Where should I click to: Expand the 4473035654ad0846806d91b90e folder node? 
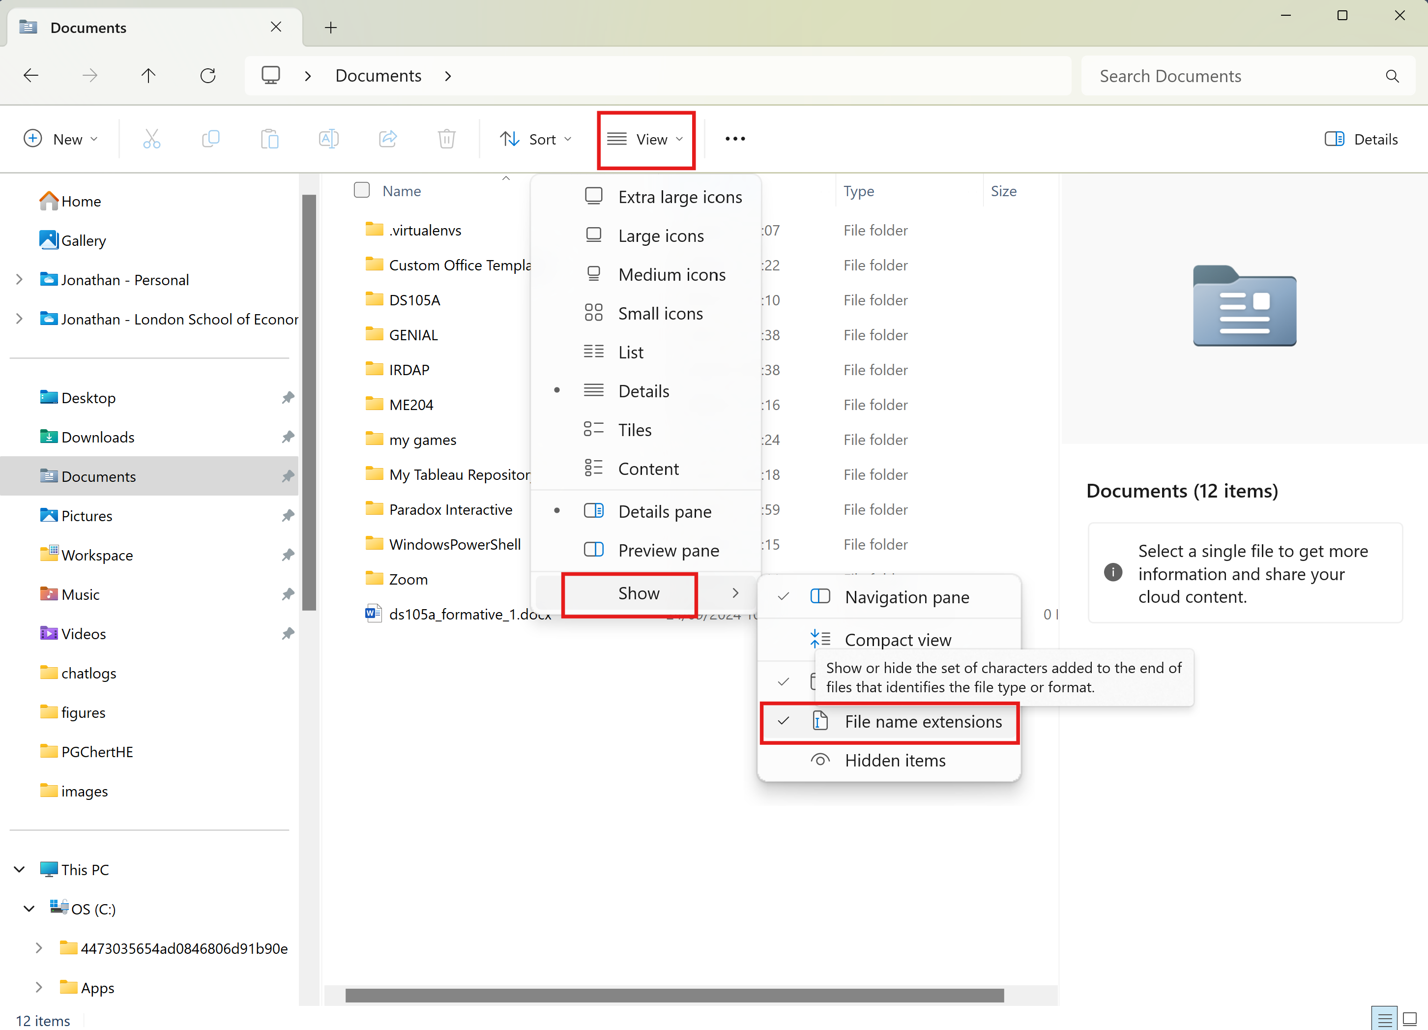[39, 948]
